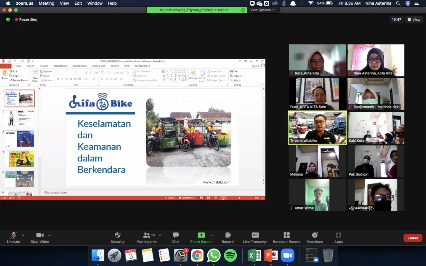Switch to the SLIDE SHOW ribbon tab
This screenshot has height=266, width=426.
click(x=99, y=66)
